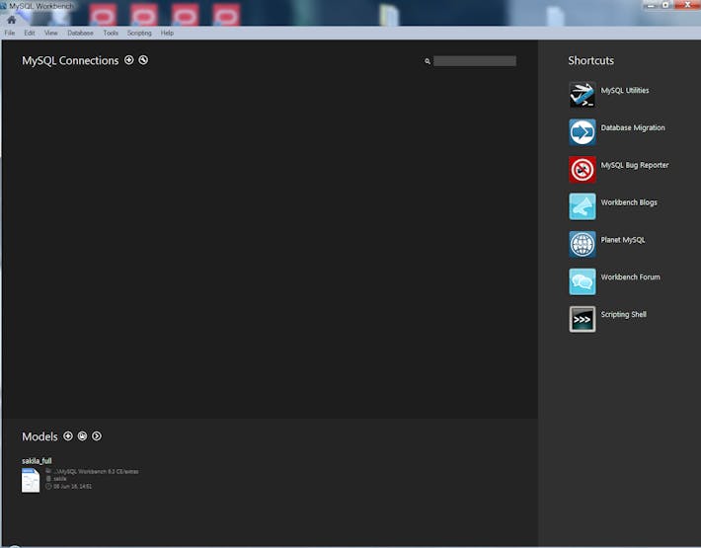The height and width of the screenshot is (548, 701).
Task: Click the Scripting Shell label
Action: pyautogui.click(x=623, y=315)
